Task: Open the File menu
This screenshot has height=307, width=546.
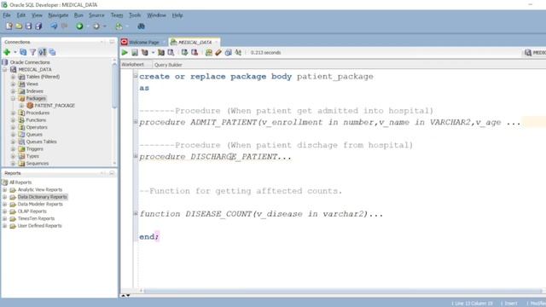Action: (7, 15)
